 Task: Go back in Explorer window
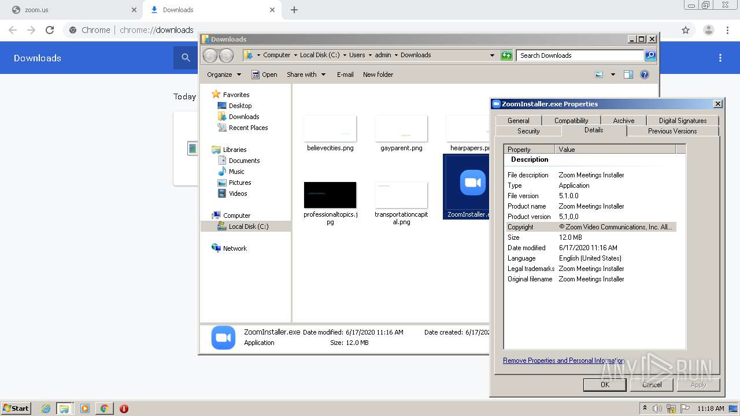tap(210, 55)
